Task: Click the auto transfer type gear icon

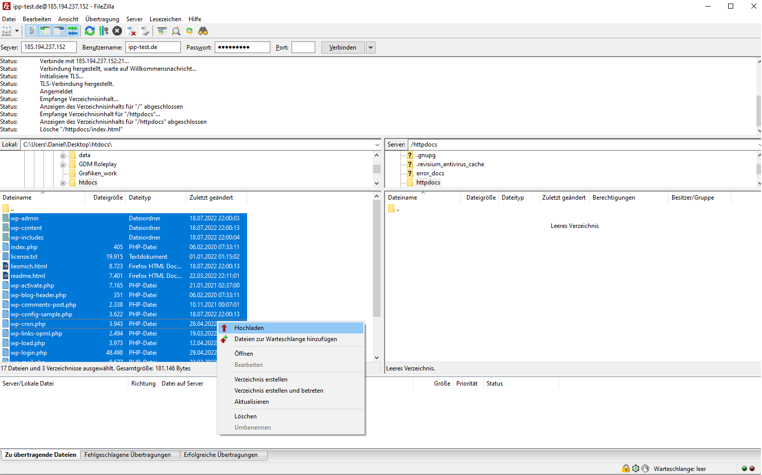Action: coord(636,468)
